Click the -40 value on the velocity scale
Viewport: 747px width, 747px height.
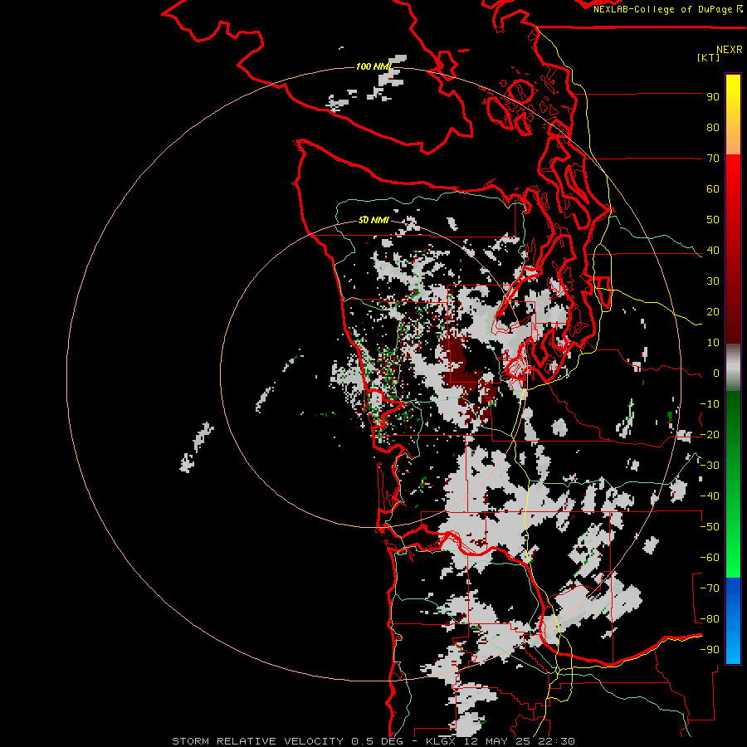tap(710, 496)
